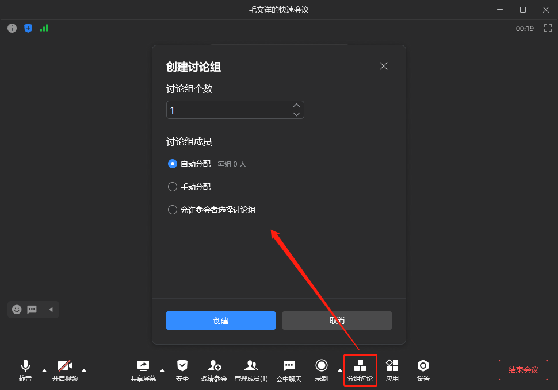Close the 创建讨论组 dialog
The width and height of the screenshot is (558, 390).
(384, 66)
